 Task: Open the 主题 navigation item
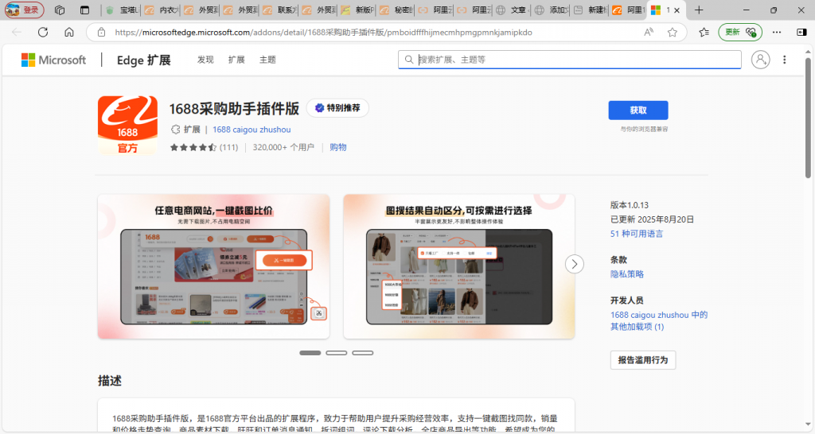tap(267, 60)
